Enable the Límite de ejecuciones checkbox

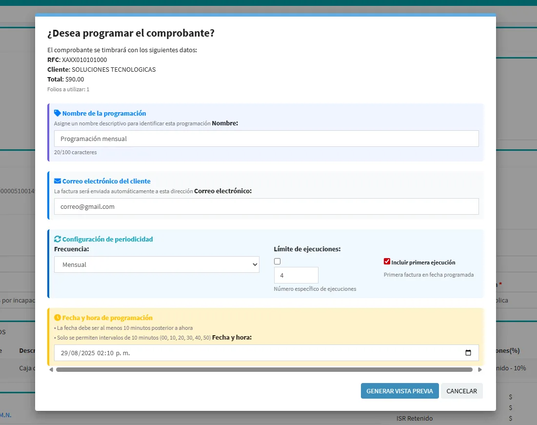tap(278, 261)
